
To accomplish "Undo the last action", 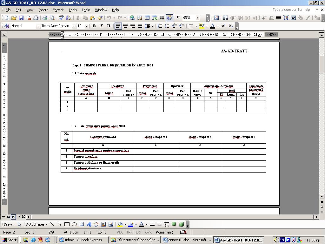I will pos(109,18).
